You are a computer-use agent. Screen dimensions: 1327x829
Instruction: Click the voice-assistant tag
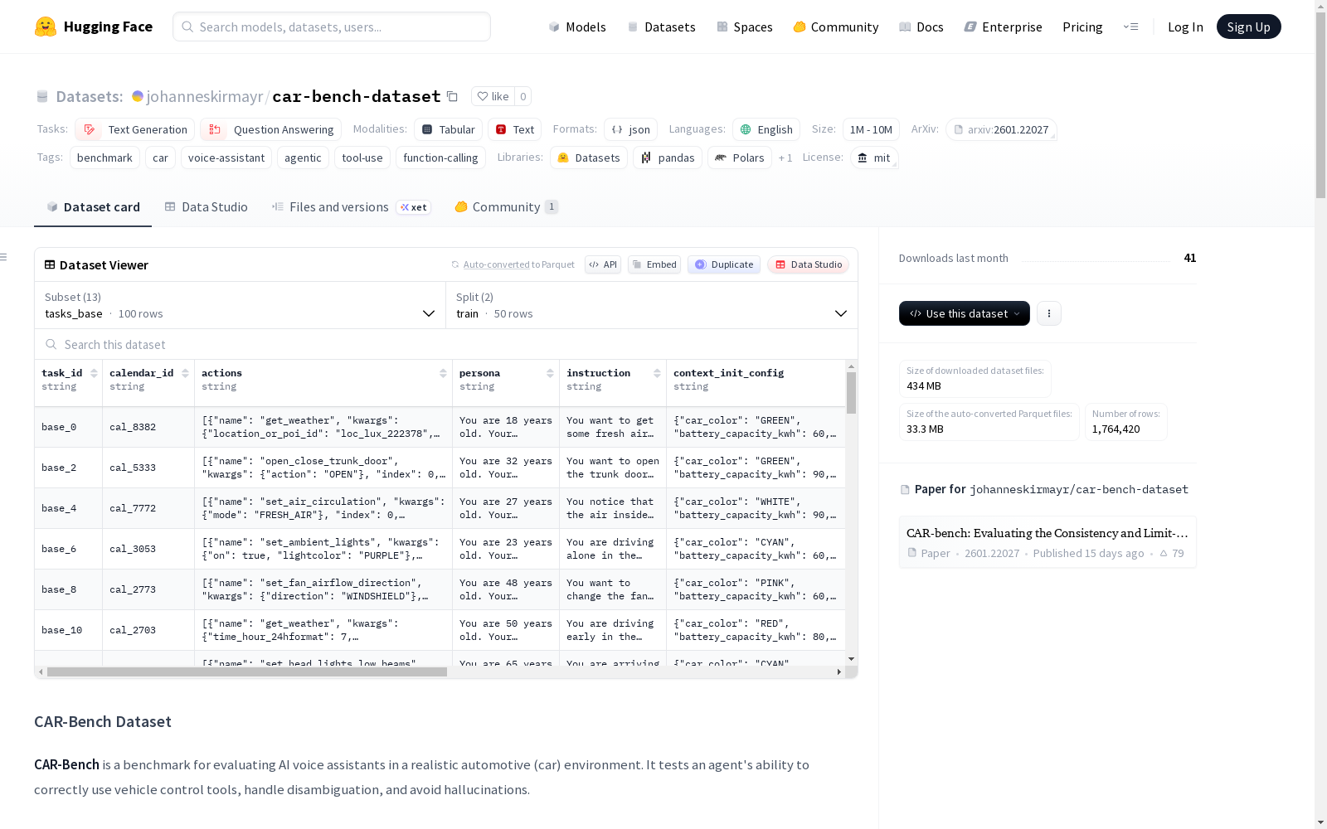click(x=226, y=158)
